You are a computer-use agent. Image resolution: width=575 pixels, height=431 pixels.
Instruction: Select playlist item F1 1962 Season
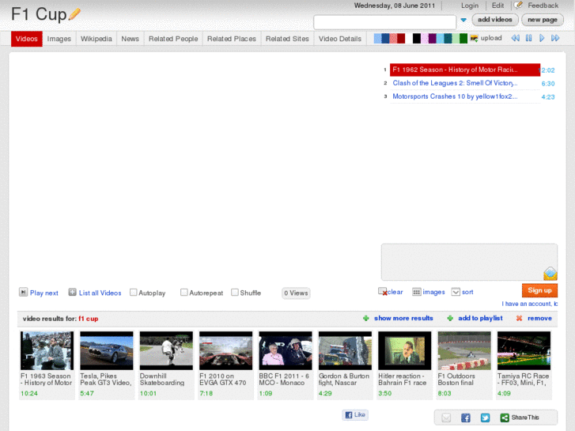click(464, 70)
